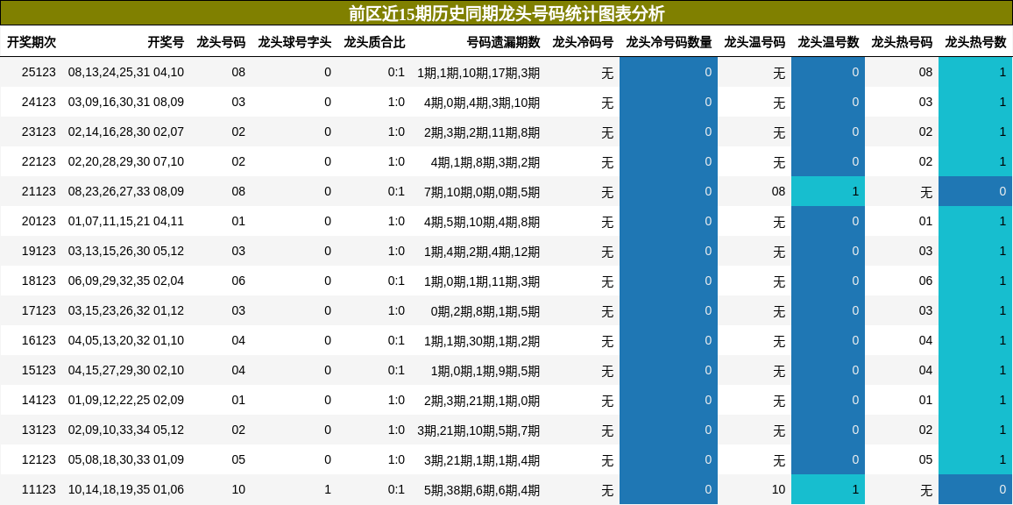
Task: Select omission value 3期,21期,10期,5期,7期
Action: click(x=478, y=430)
